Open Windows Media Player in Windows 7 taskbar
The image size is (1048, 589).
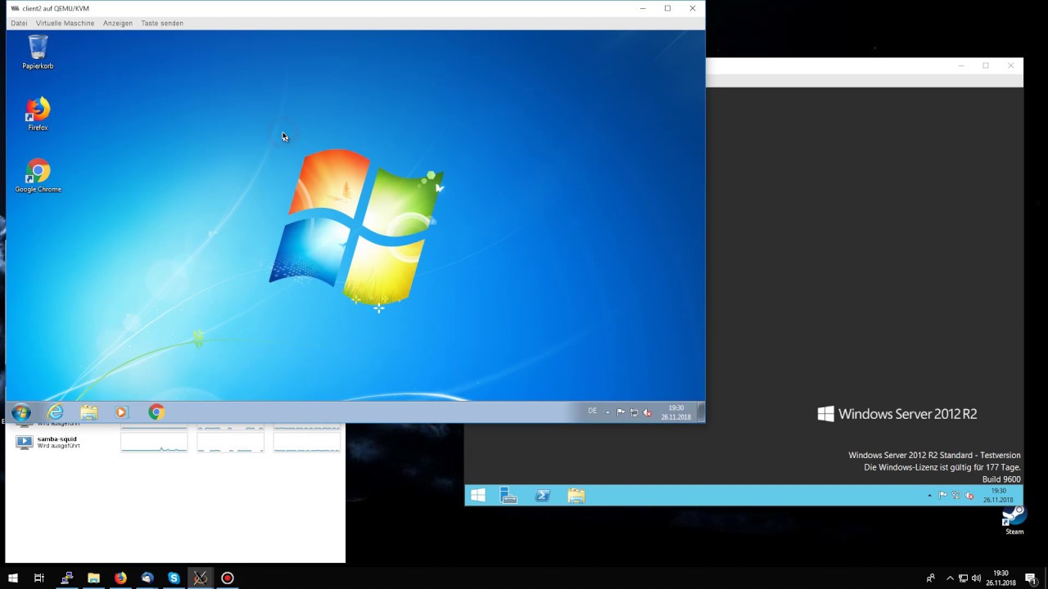[122, 412]
